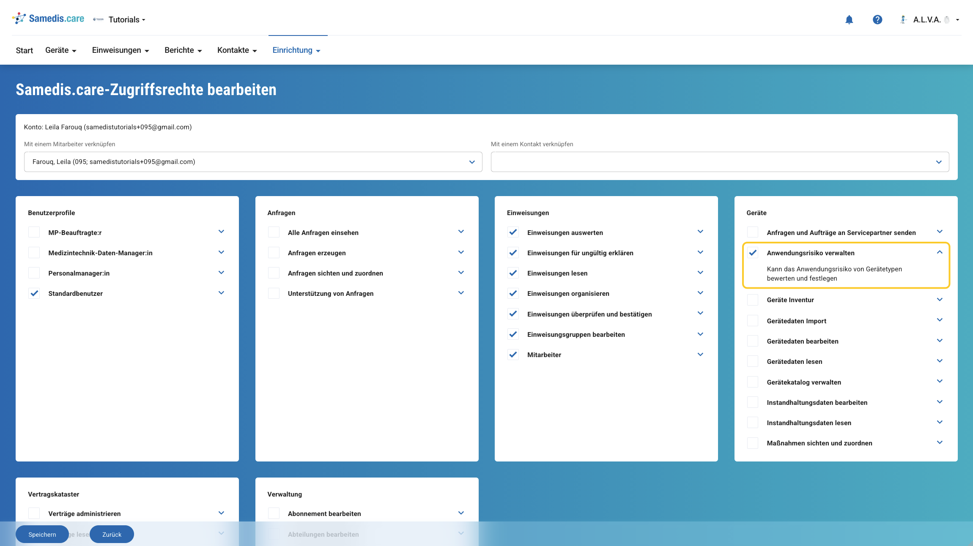Check Verträge administrieren
Image resolution: width=973 pixels, height=546 pixels.
click(x=34, y=513)
